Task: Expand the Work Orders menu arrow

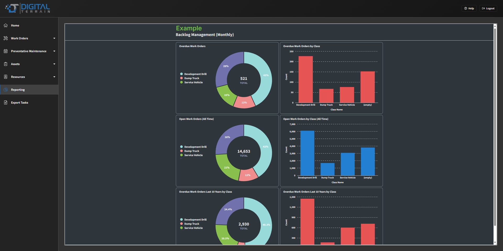Action: pos(54,38)
